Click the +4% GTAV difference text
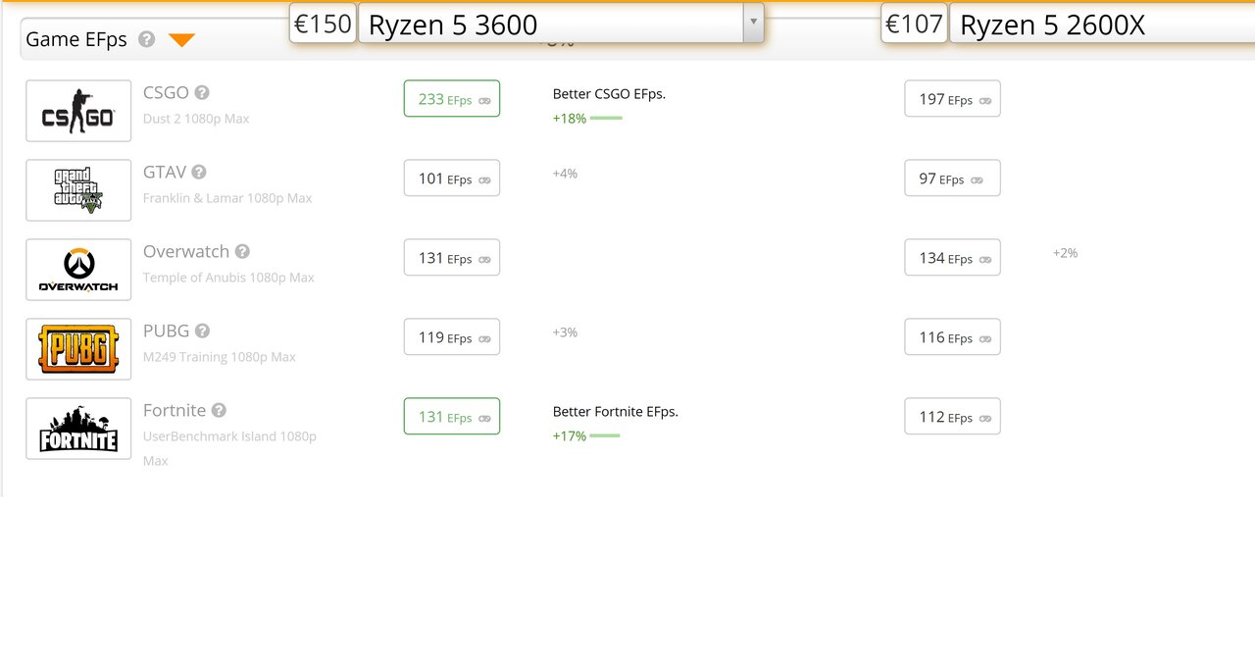Screen dimensions: 1255x663 (565, 174)
